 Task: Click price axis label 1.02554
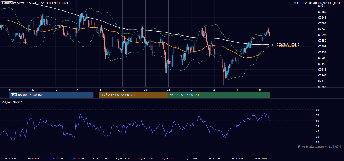coord(321,52)
